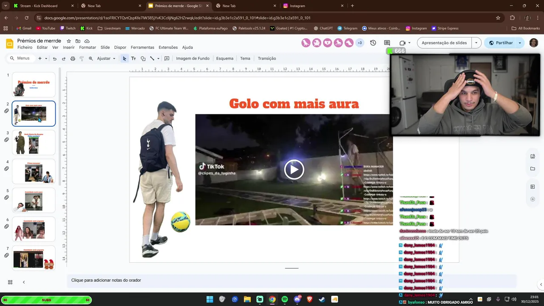Open the meeting camera dropdown arrow
Screen dimensions: 544x306
(409, 43)
